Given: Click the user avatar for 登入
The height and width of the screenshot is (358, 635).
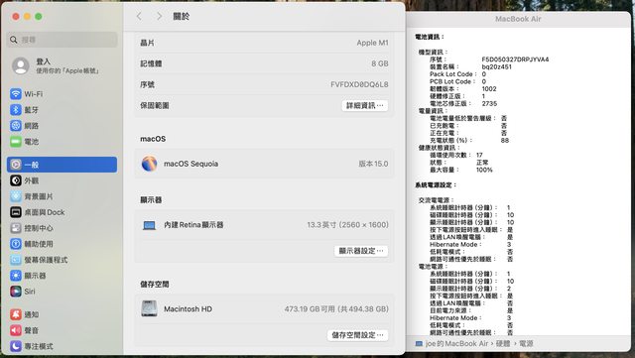Looking at the screenshot, I should (x=20, y=65).
